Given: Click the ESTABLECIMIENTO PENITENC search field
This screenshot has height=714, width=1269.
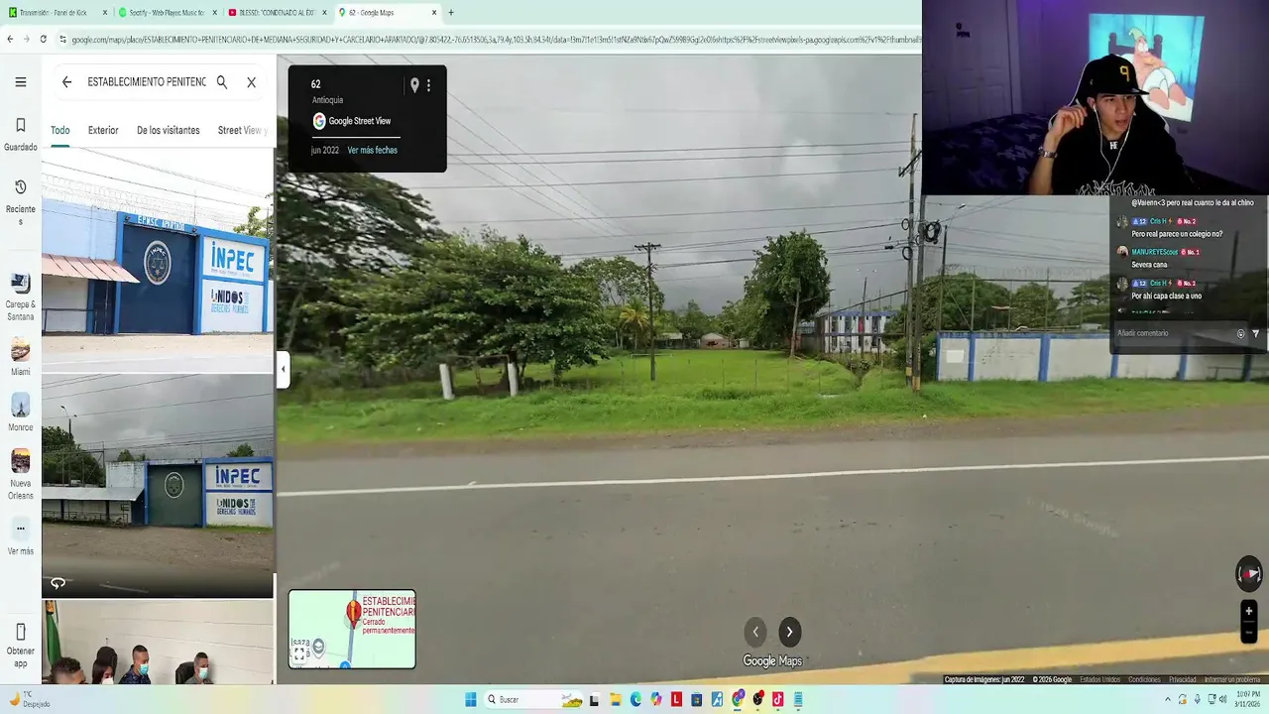Looking at the screenshot, I should [x=147, y=82].
